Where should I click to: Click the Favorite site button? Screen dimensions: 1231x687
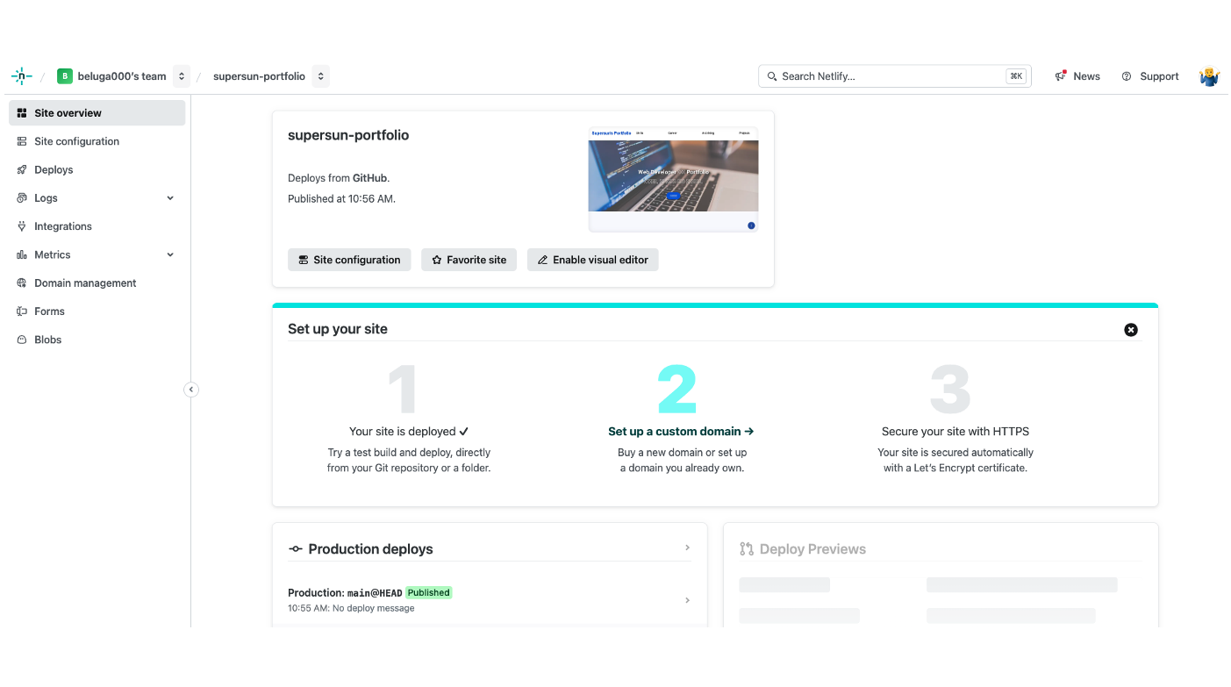[x=469, y=260]
